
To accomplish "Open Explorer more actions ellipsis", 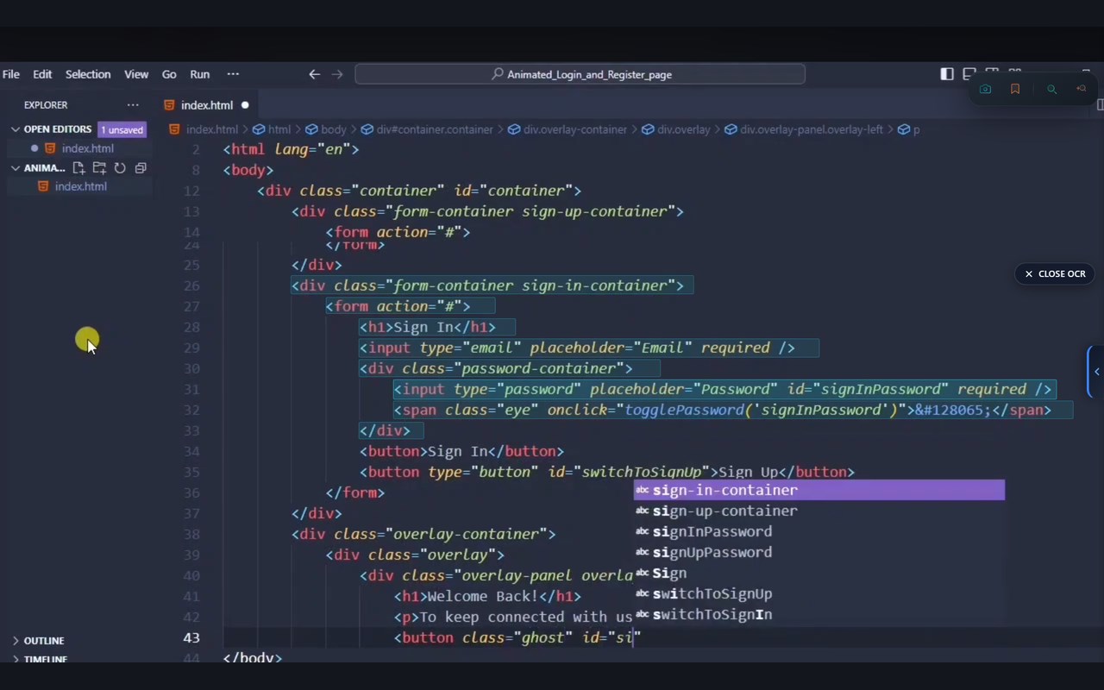I will point(133,105).
